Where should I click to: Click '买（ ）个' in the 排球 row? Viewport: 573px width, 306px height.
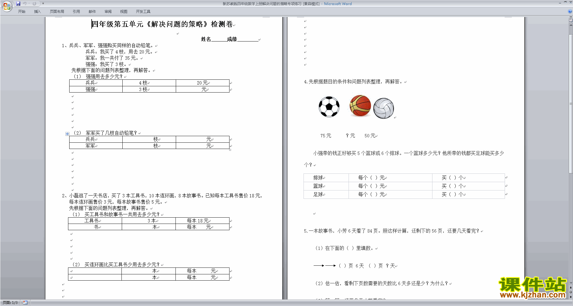452,178
